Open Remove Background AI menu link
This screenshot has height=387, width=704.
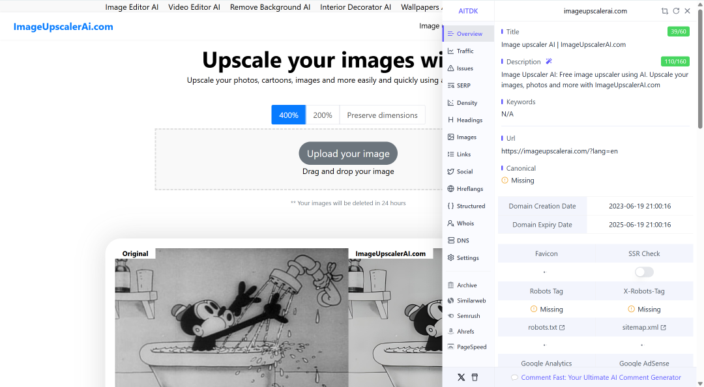pyautogui.click(x=271, y=7)
